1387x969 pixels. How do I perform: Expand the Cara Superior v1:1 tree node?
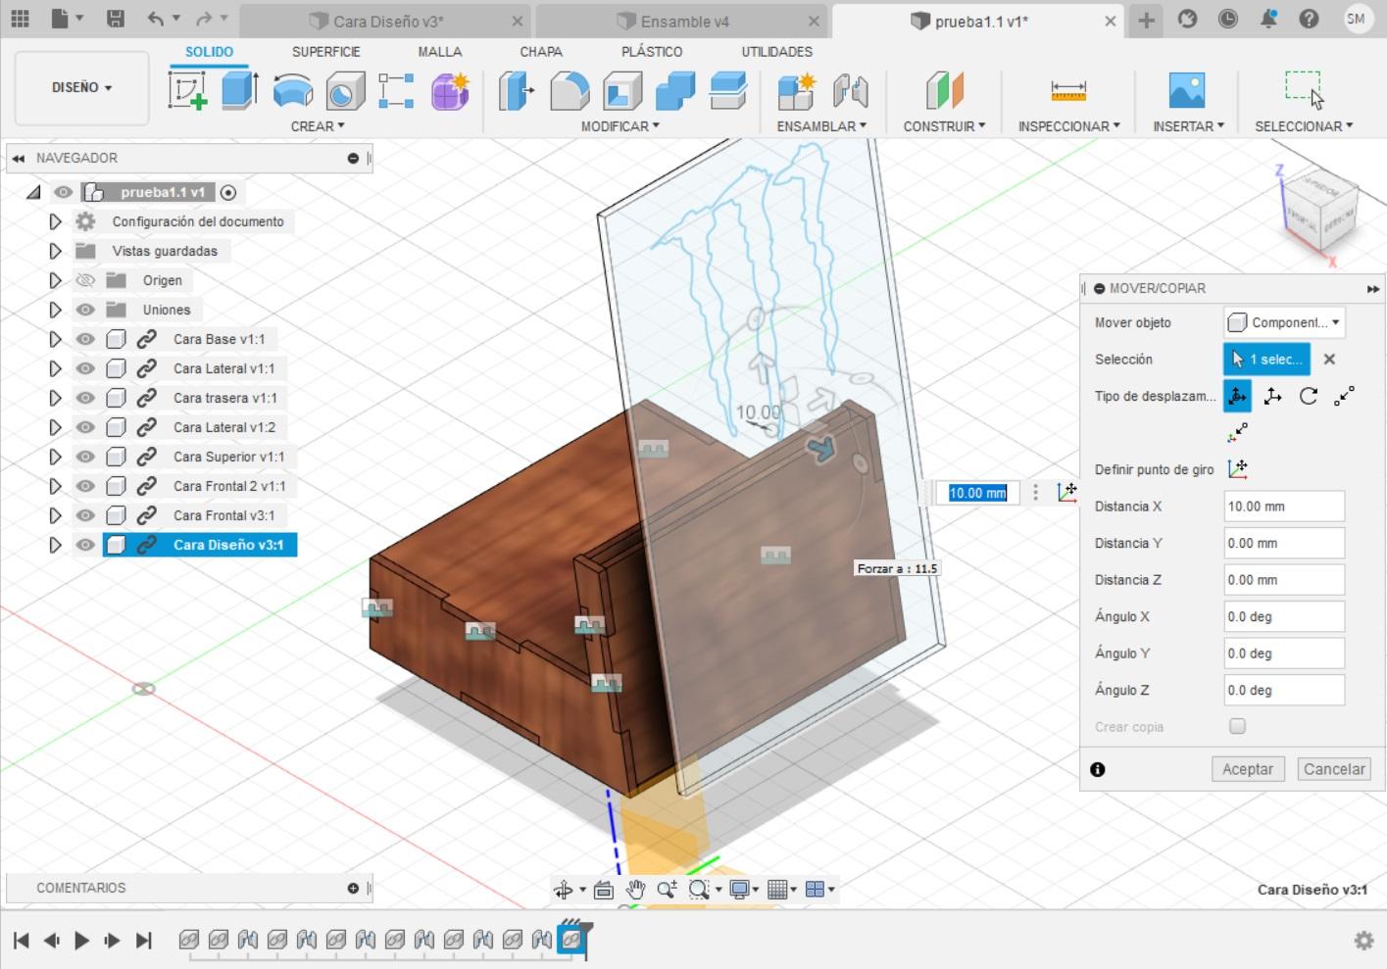tap(55, 457)
